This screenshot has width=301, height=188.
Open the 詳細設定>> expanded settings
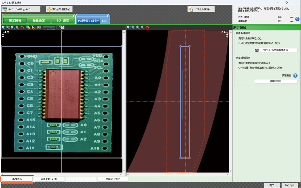click(276, 81)
